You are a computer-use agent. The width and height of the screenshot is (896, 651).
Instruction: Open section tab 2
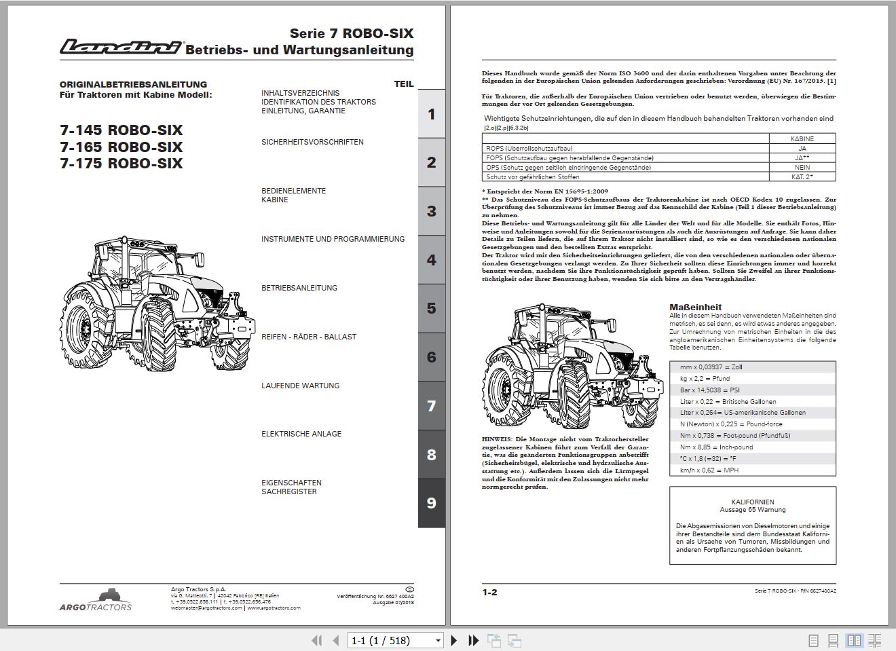click(431, 162)
